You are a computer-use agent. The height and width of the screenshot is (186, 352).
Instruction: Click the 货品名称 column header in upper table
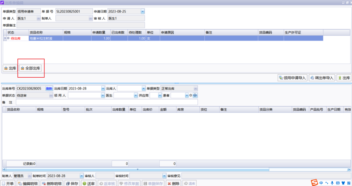click(46, 32)
